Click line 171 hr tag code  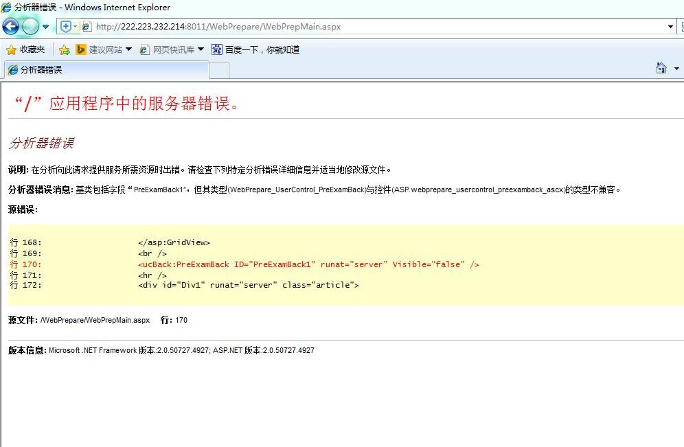coord(152,275)
